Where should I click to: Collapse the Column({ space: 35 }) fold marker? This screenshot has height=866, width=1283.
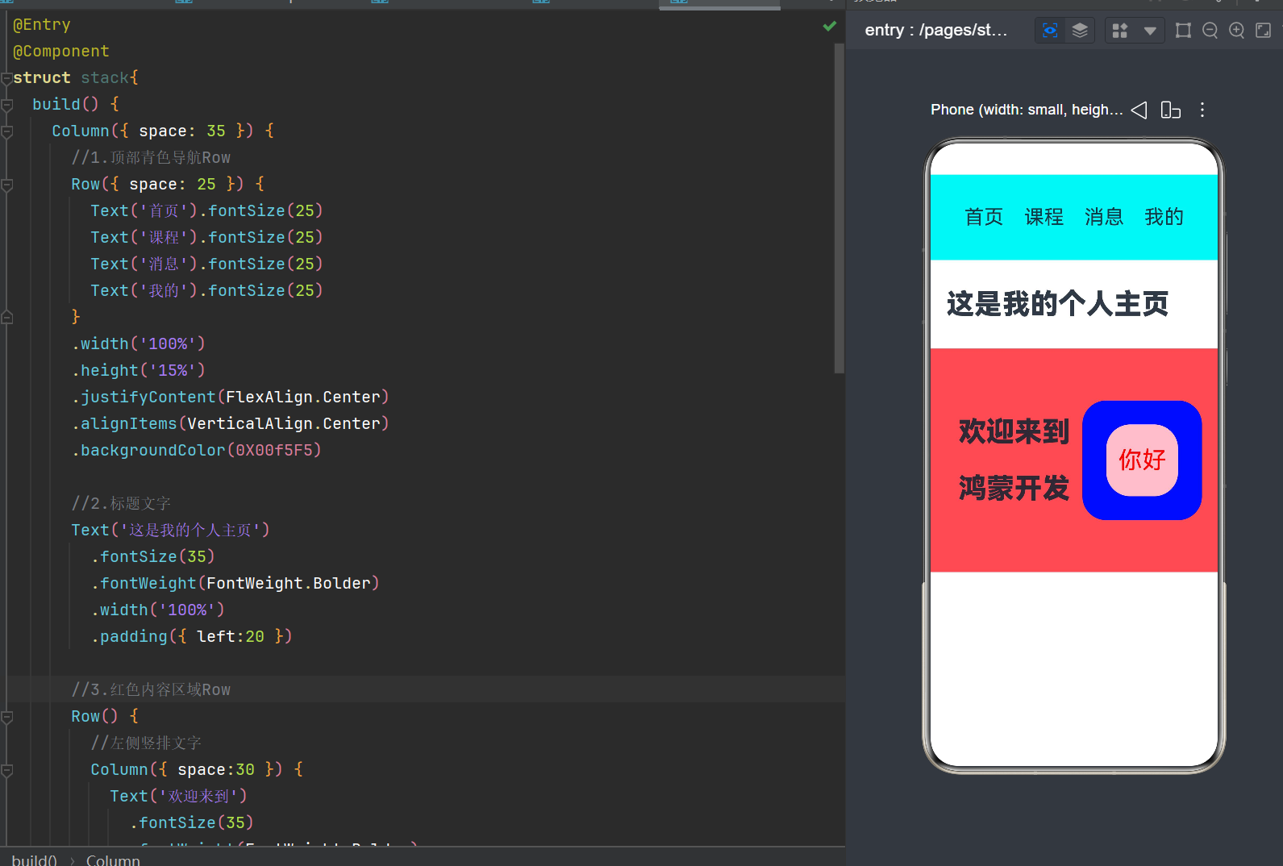pyautogui.click(x=6, y=131)
